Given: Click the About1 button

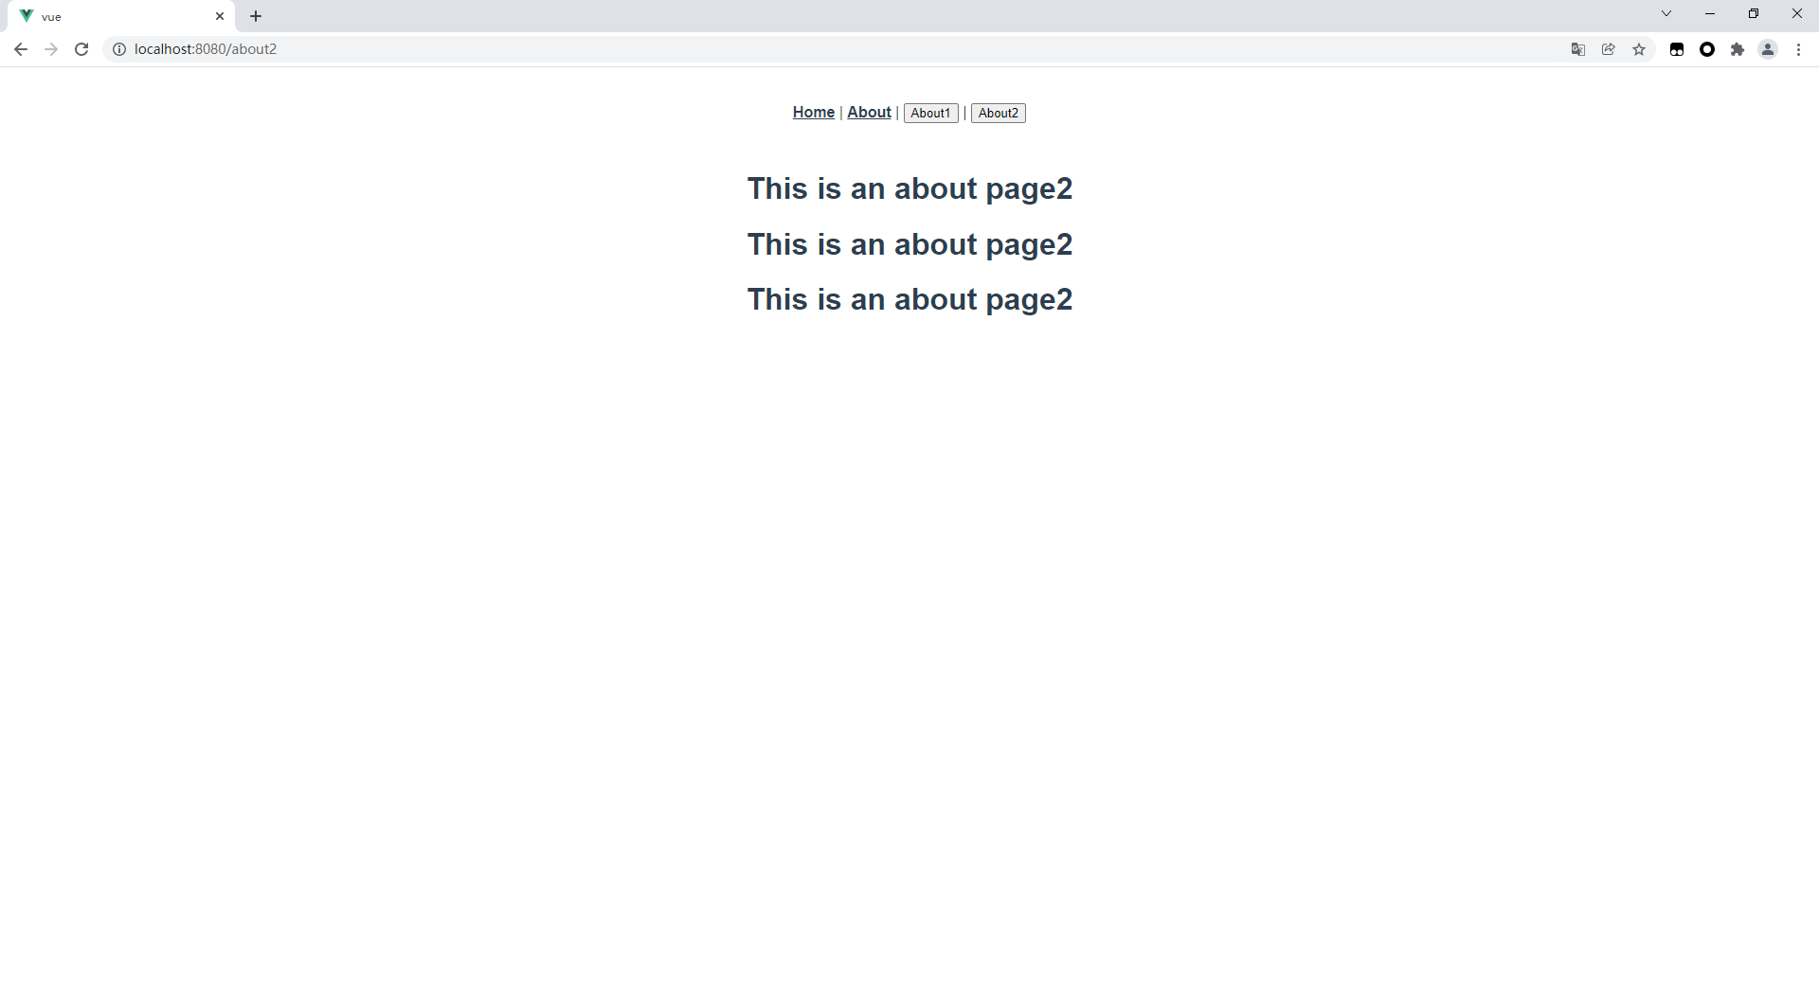Looking at the screenshot, I should pos(931,113).
